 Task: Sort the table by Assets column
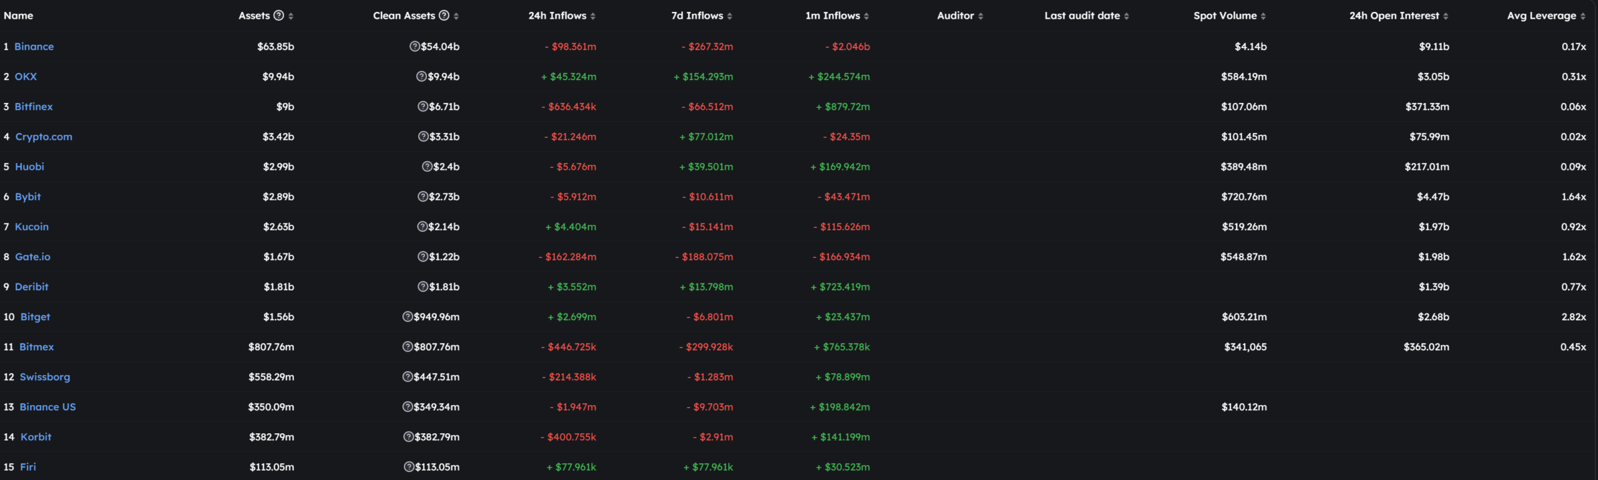[x=291, y=16]
